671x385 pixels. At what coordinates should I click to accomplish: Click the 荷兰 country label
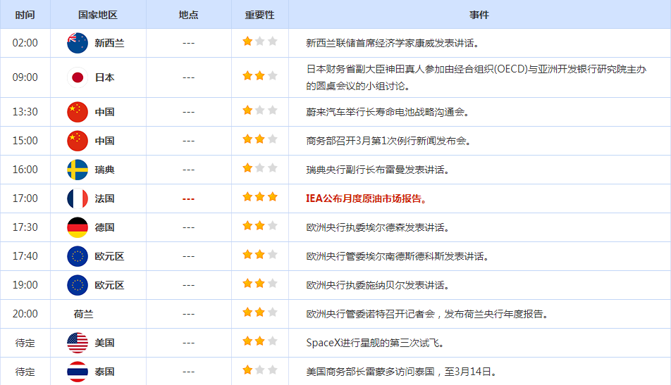(x=83, y=315)
